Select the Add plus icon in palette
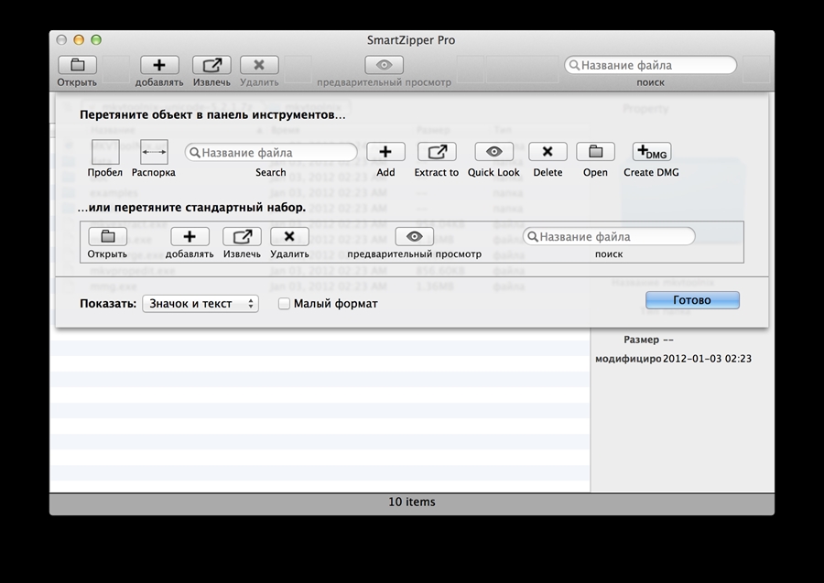Image resolution: width=824 pixels, height=583 pixels. click(x=385, y=152)
